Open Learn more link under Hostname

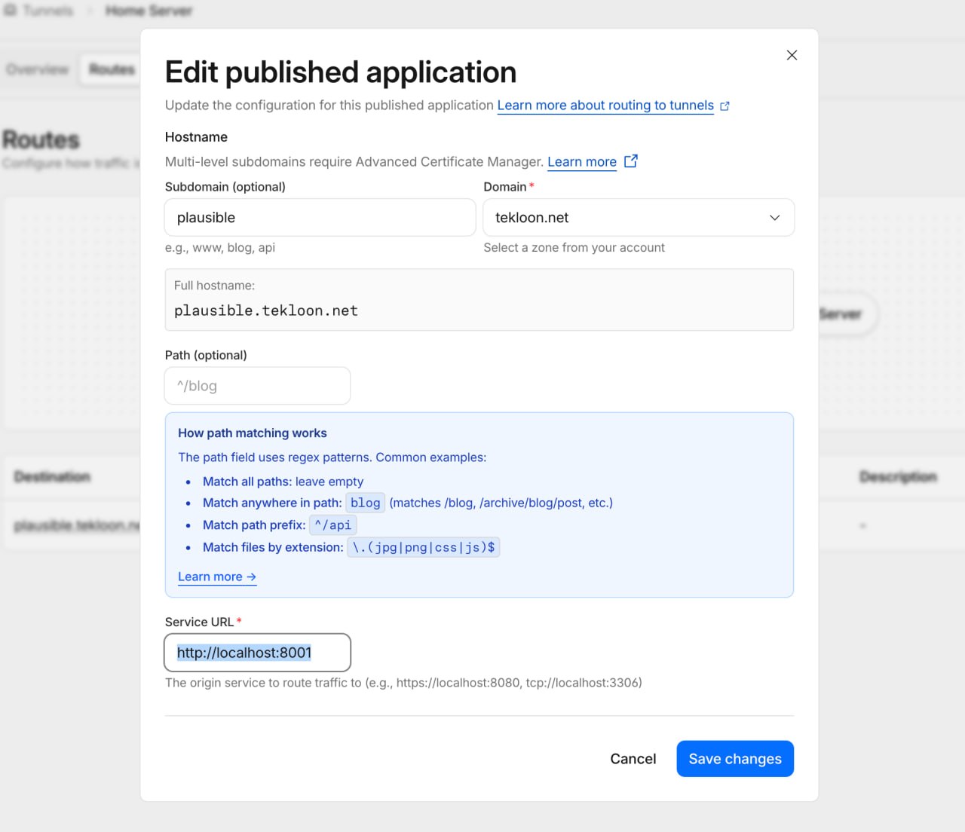pyautogui.click(x=582, y=162)
